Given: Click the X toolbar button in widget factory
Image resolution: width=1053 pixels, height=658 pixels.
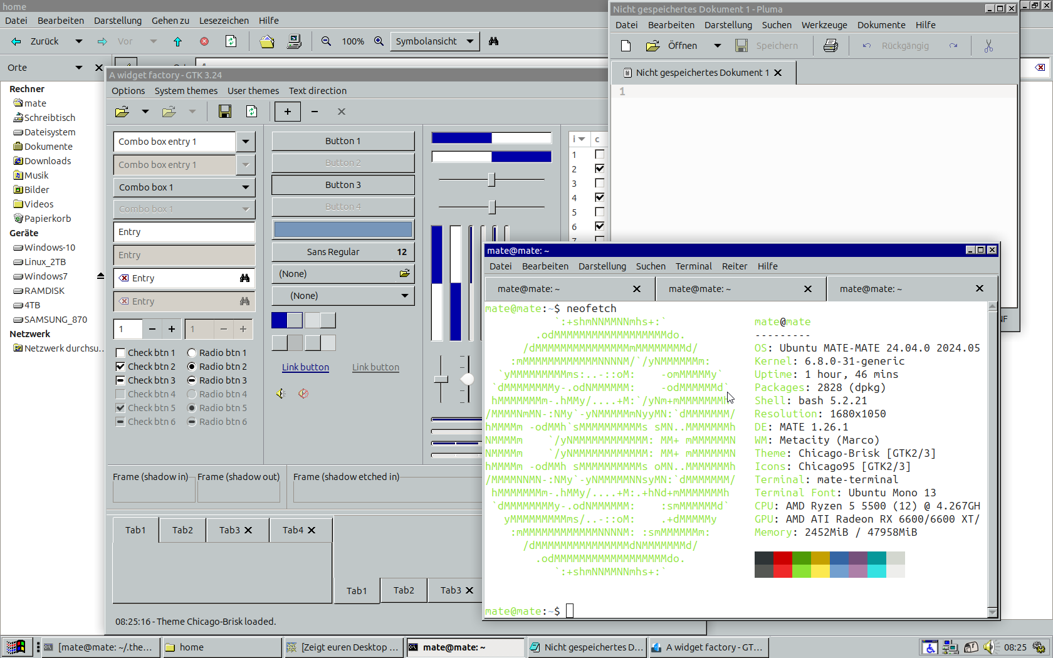Looking at the screenshot, I should (x=342, y=112).
